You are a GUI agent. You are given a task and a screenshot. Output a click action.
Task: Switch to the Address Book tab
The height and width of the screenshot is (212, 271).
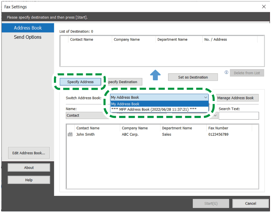pyautogui.click(x=28, y=28)
